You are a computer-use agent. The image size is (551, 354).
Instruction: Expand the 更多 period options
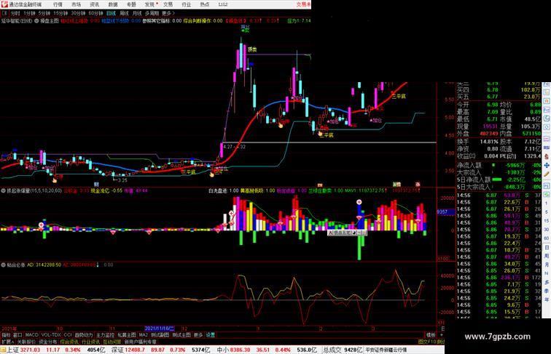pyautogui.click(x=168, y=13)
